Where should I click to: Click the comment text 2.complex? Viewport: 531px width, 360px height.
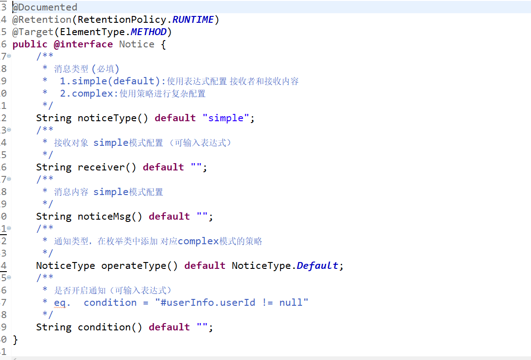[x=86, y=93]
